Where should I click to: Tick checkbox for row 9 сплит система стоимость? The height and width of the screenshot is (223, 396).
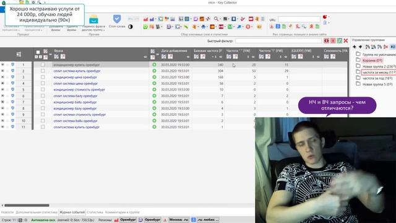[x=43, y=114]
